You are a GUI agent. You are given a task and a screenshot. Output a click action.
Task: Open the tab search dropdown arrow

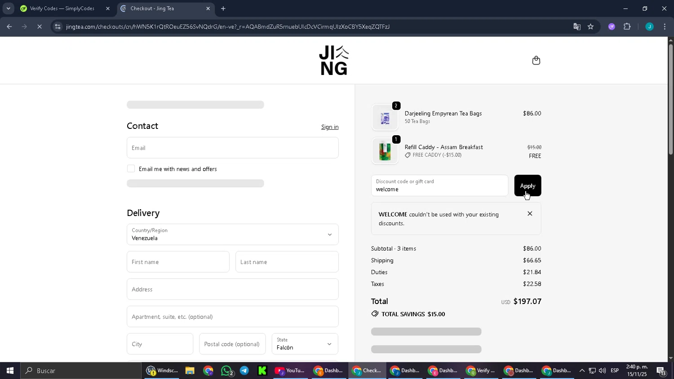tap(8, 9)
